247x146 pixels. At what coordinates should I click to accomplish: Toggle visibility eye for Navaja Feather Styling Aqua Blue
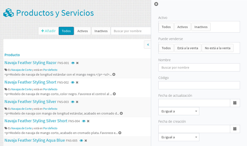coord(81,141)
